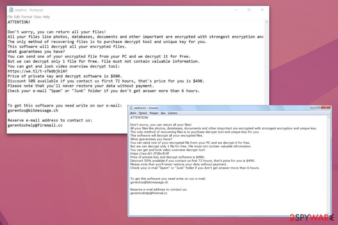Maximize the _readme.txt Блокнот window

[318, 107]
